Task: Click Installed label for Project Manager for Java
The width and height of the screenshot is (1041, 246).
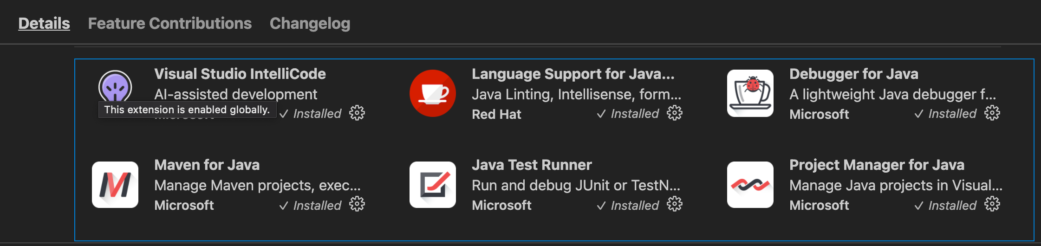Action: 945,205
